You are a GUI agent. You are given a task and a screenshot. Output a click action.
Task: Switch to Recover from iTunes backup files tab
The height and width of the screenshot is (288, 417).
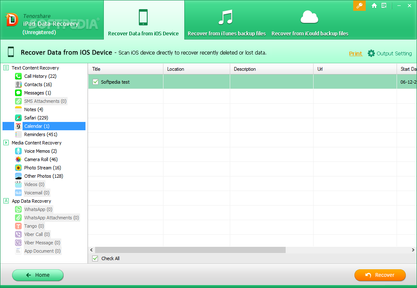coord(226,23)
